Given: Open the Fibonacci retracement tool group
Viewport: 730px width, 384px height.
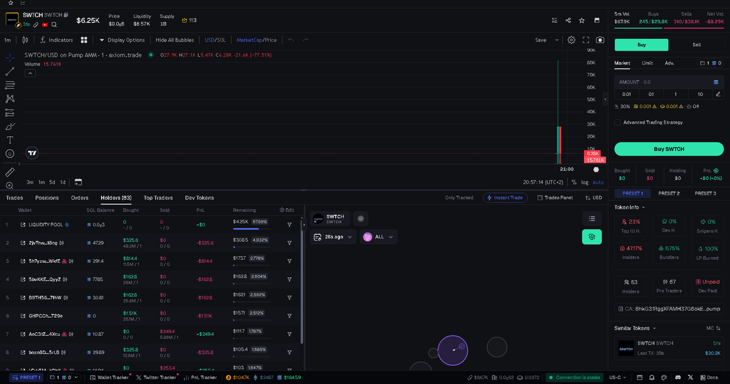Looking at the screenshot, I should pos(10,85).
